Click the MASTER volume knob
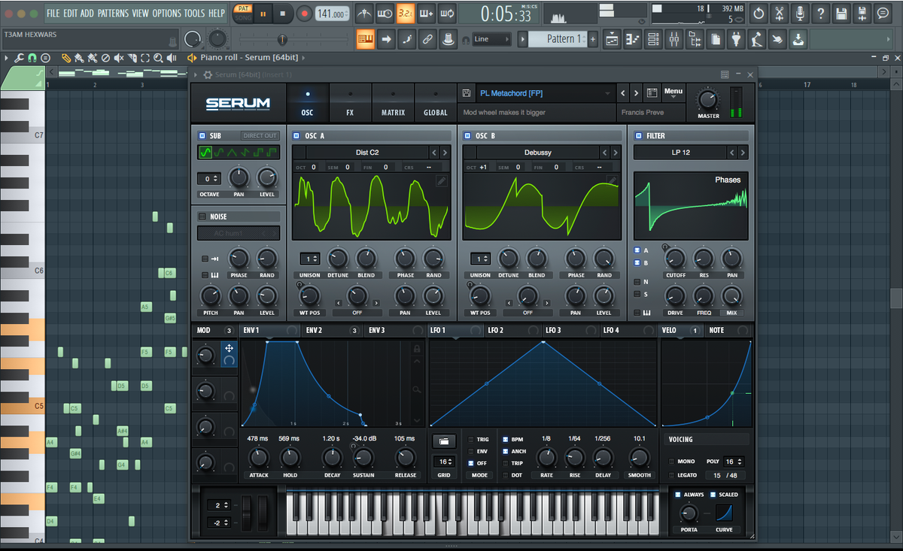The image size is (903, 551). click(x=708, y=99)
